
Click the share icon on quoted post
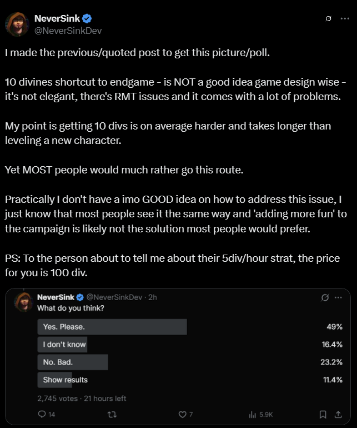338,415
